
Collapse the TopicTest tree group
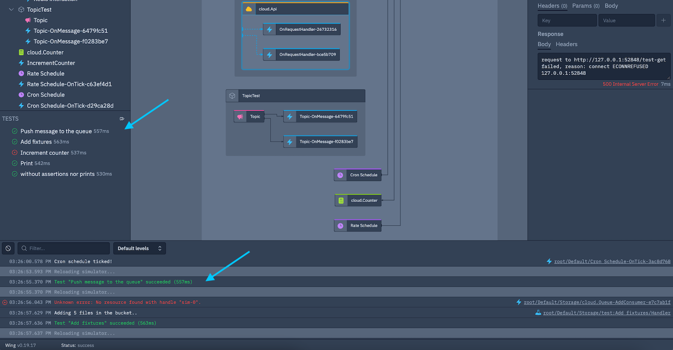[11, 9]
